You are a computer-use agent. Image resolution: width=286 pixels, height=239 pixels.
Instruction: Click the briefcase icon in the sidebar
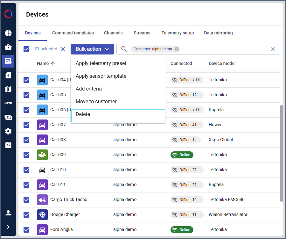(8, 47)
